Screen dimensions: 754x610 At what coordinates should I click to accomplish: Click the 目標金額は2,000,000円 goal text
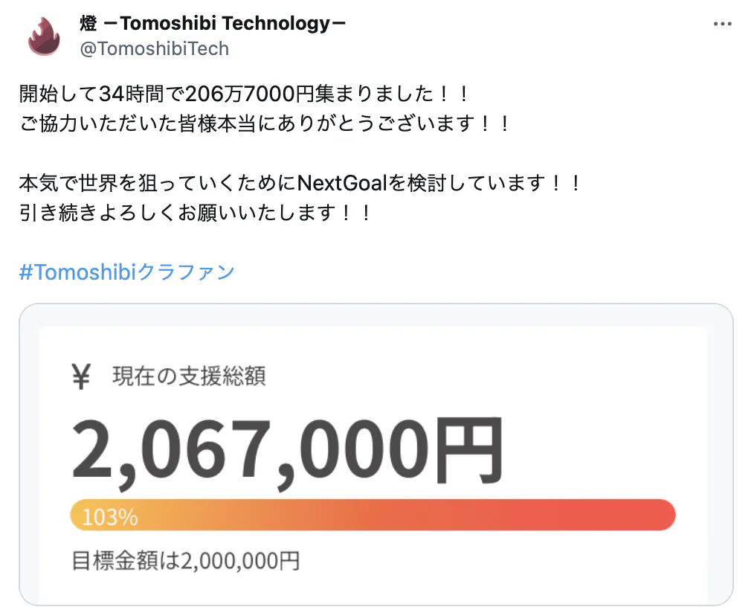tap(186, 560)
